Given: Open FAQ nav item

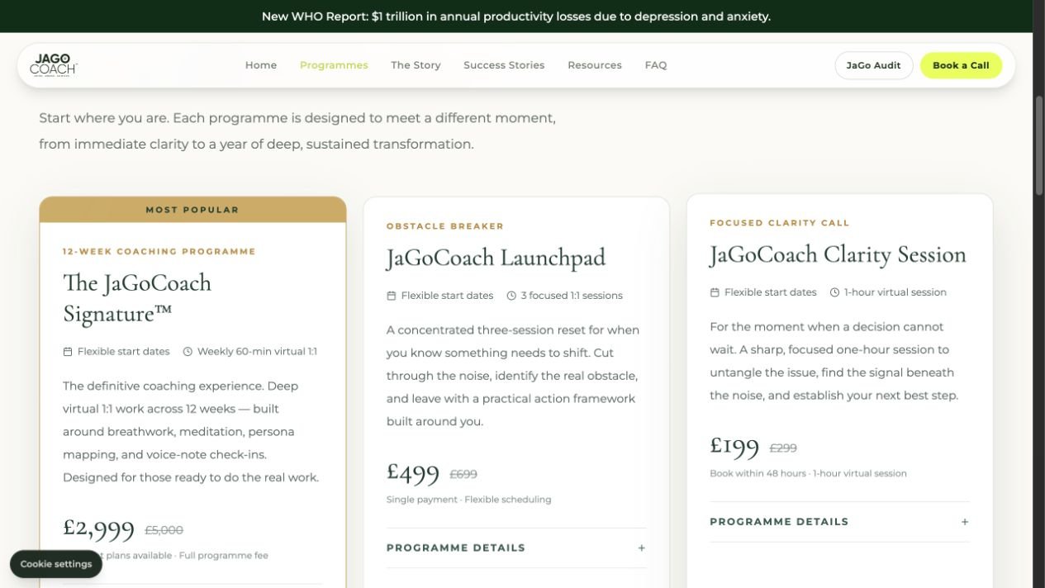Looking at the screenshot, I should [x=656, y=65].
